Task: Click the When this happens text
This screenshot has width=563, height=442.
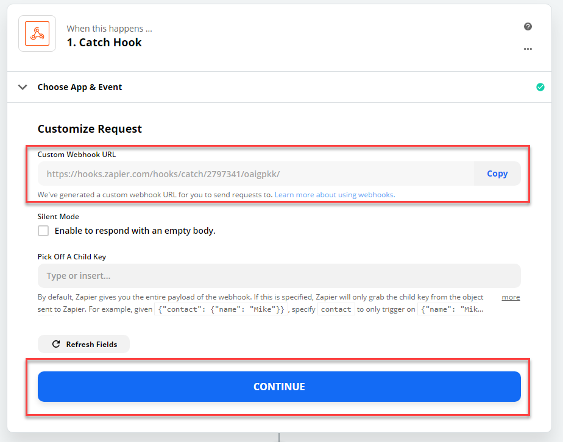Action: click(109, 29)
